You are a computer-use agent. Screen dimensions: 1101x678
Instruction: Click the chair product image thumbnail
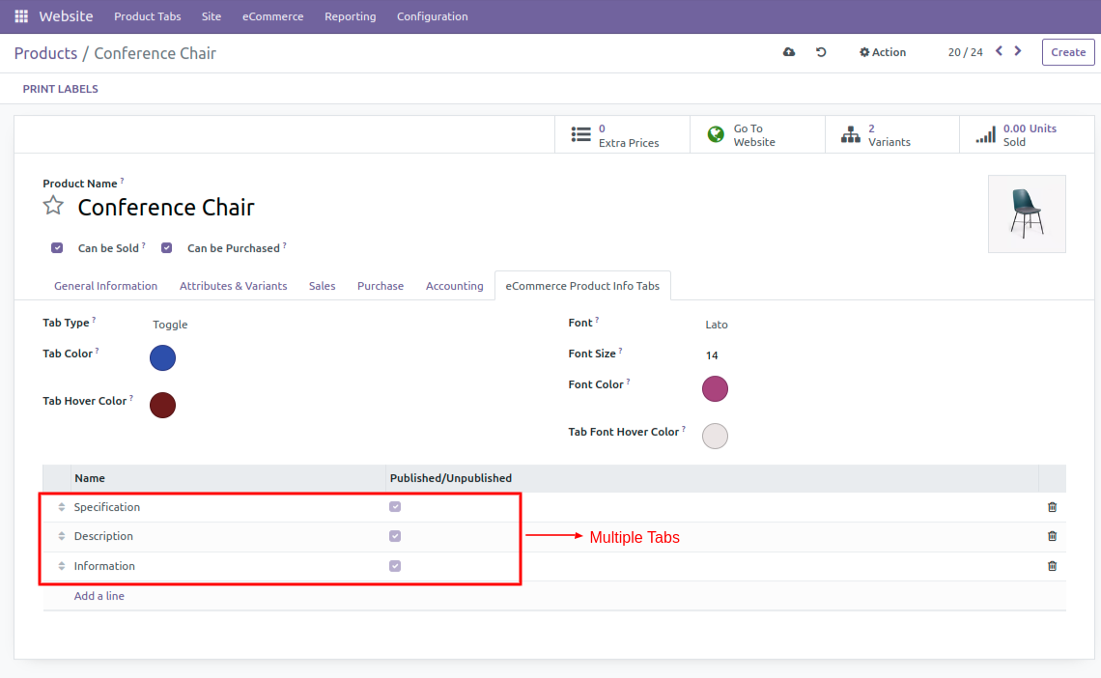click(x=1027, y=214)
